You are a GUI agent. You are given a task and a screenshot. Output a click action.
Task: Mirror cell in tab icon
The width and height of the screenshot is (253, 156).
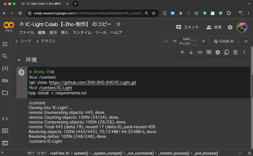[227, 52]
